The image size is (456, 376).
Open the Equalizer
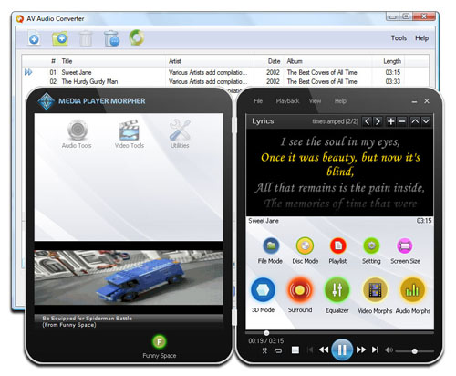pos(337,290)
